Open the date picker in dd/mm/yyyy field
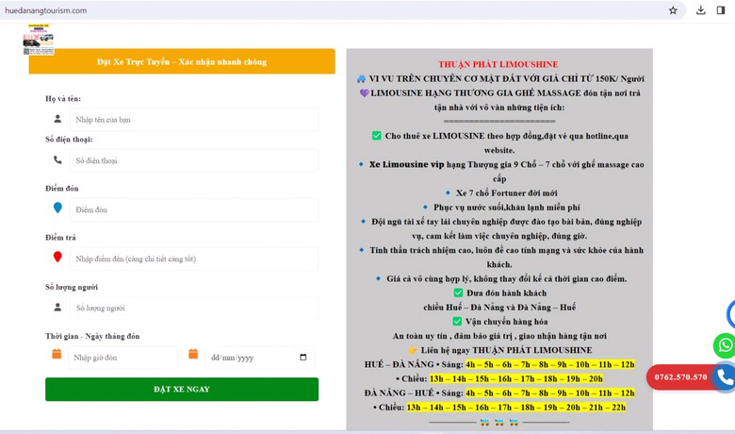 (302, 358)
